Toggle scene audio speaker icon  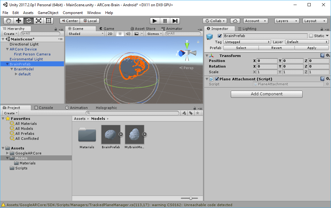point(128,34)
